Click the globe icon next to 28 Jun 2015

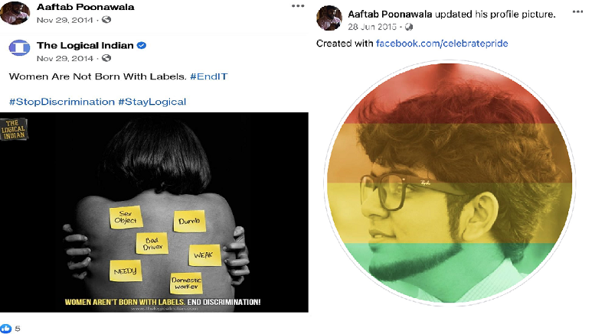[409, 27]
